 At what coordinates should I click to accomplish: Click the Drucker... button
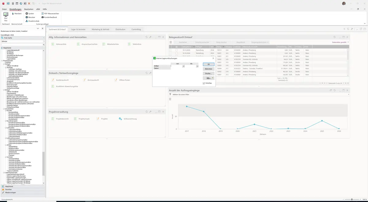point(209,73)
